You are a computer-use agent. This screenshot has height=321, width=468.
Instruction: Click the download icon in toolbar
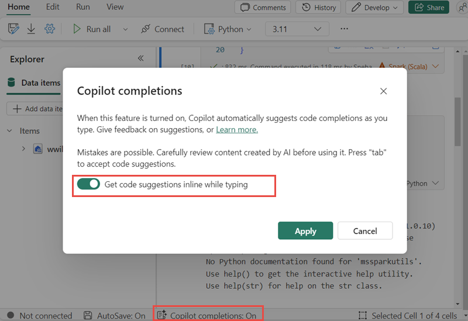point(31,29)
